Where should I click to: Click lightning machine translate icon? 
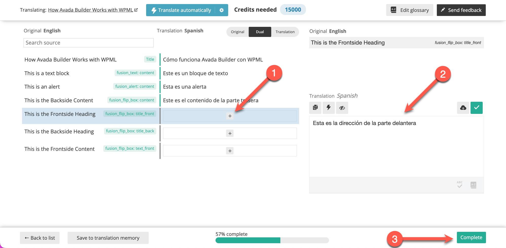pyautogui.click(x=329, y=108)
